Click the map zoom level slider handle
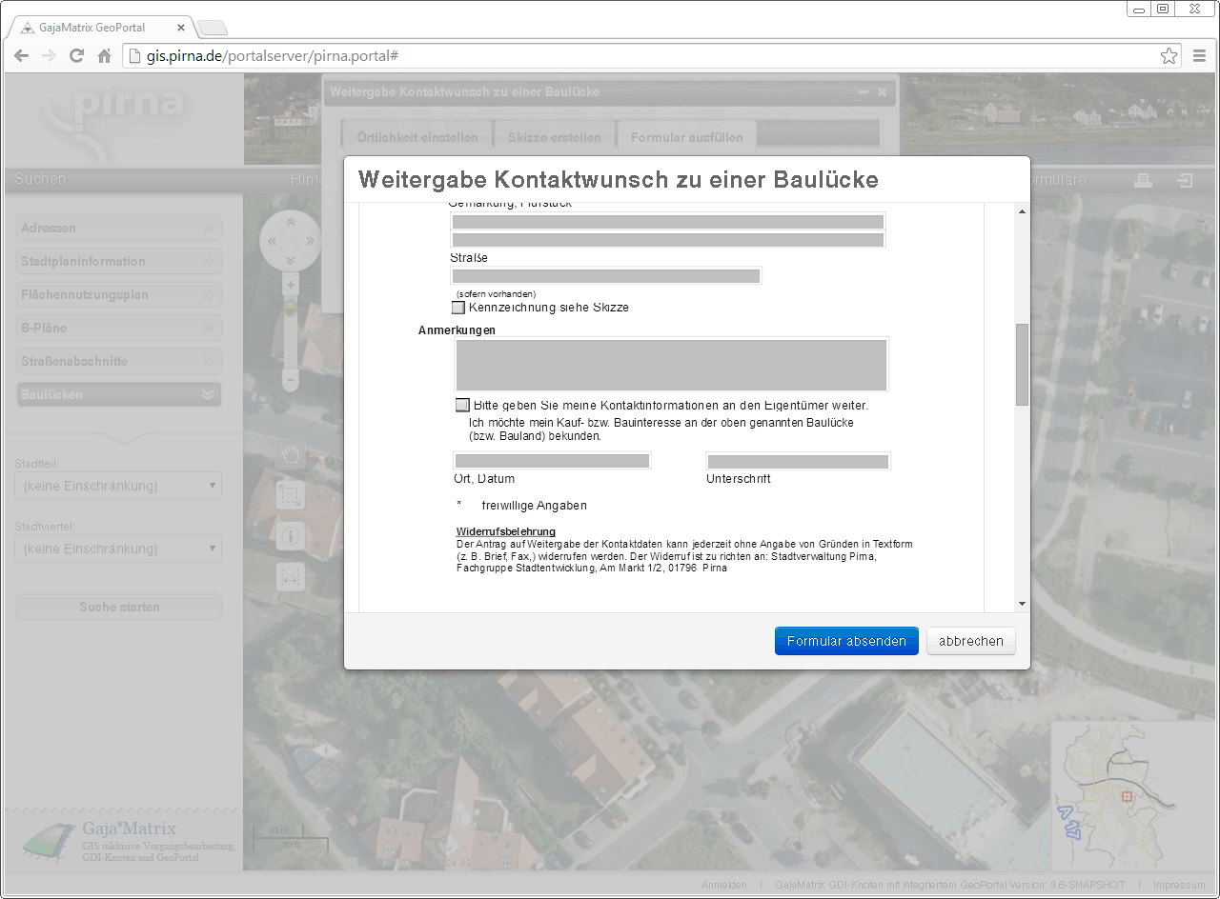The image size is (1220, 899). coord(291,307)
